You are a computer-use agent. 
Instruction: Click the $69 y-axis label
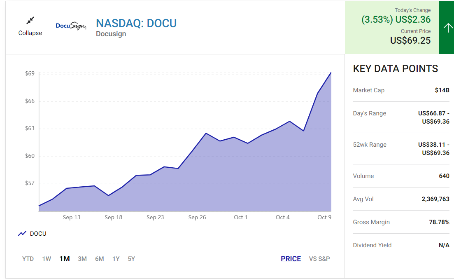coord(30,73)
